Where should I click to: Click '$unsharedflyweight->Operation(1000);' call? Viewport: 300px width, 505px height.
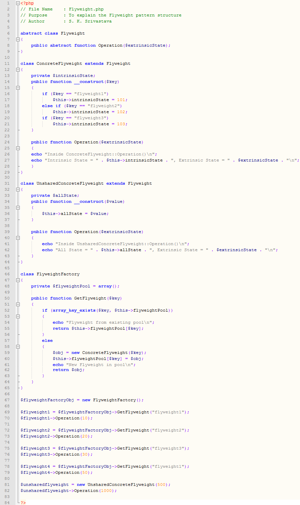(69, 491)
